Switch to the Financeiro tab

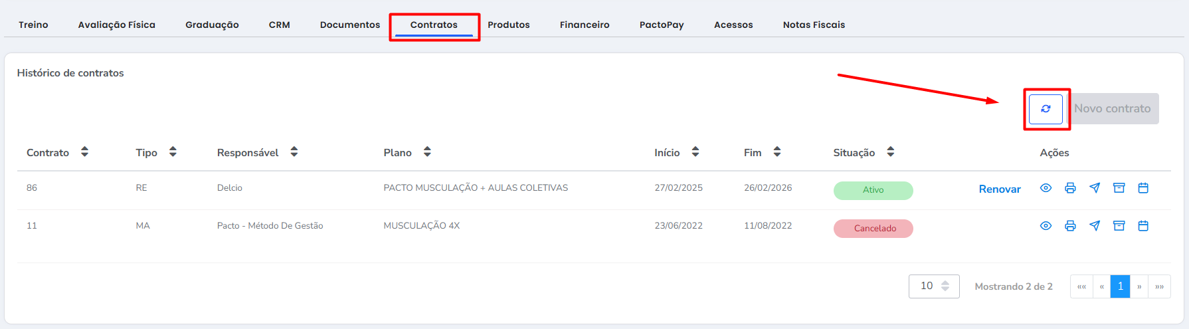[x=585, y=25]
